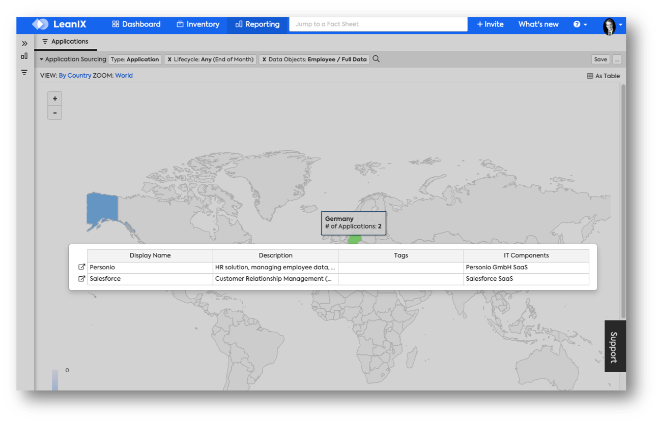Image resolution: width=658 pixels, height=423 pixels.
Task: Zoom in the map with plus button
Action: point(55,99)
